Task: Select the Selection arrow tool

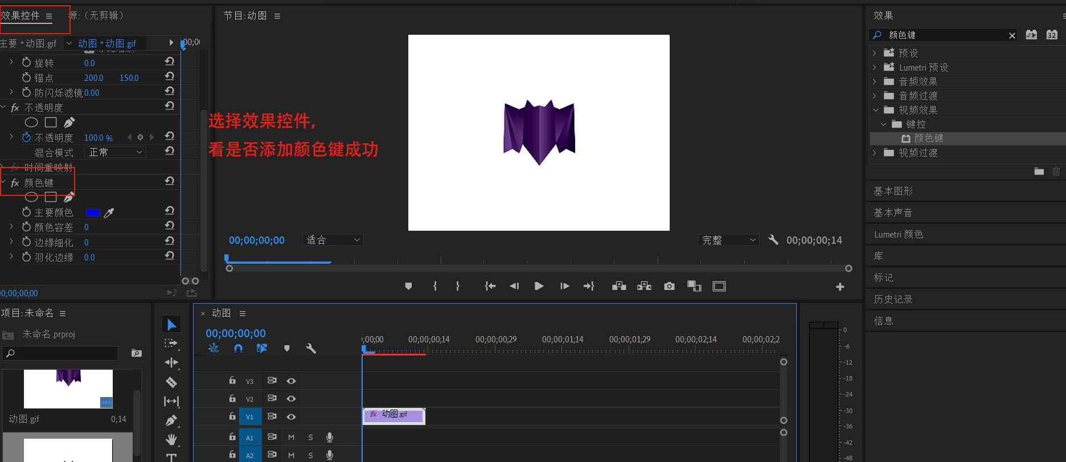Action: (x=171, y=325)
